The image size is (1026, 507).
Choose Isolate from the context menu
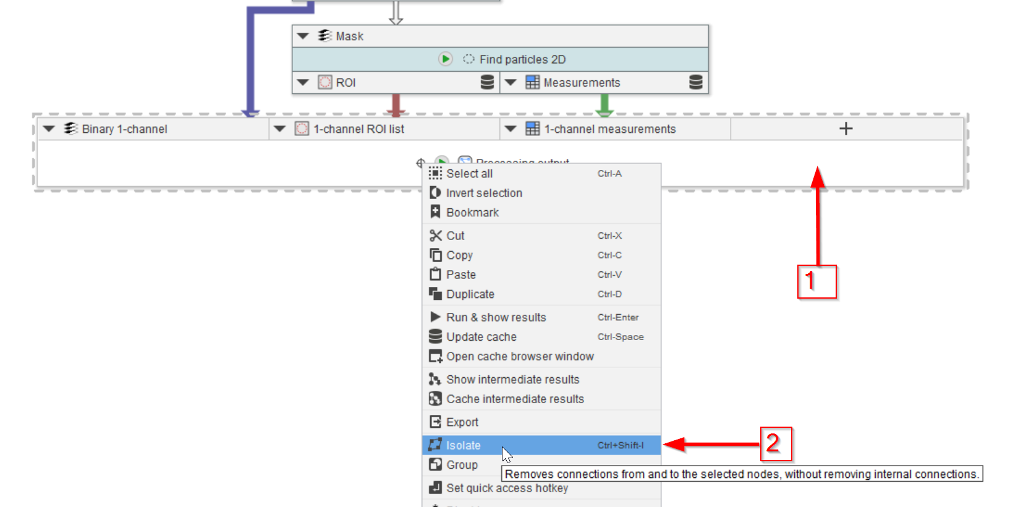click(464, 445)
